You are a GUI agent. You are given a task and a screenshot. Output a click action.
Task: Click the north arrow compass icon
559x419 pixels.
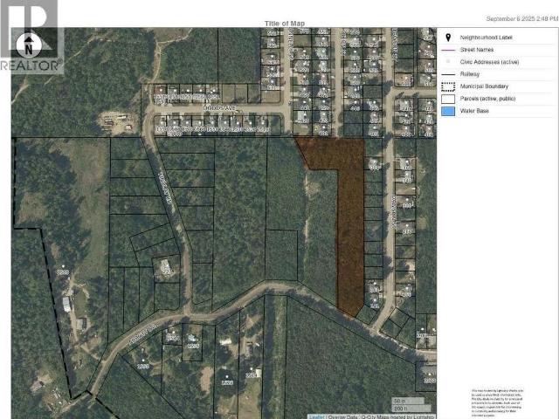point(31,42)
